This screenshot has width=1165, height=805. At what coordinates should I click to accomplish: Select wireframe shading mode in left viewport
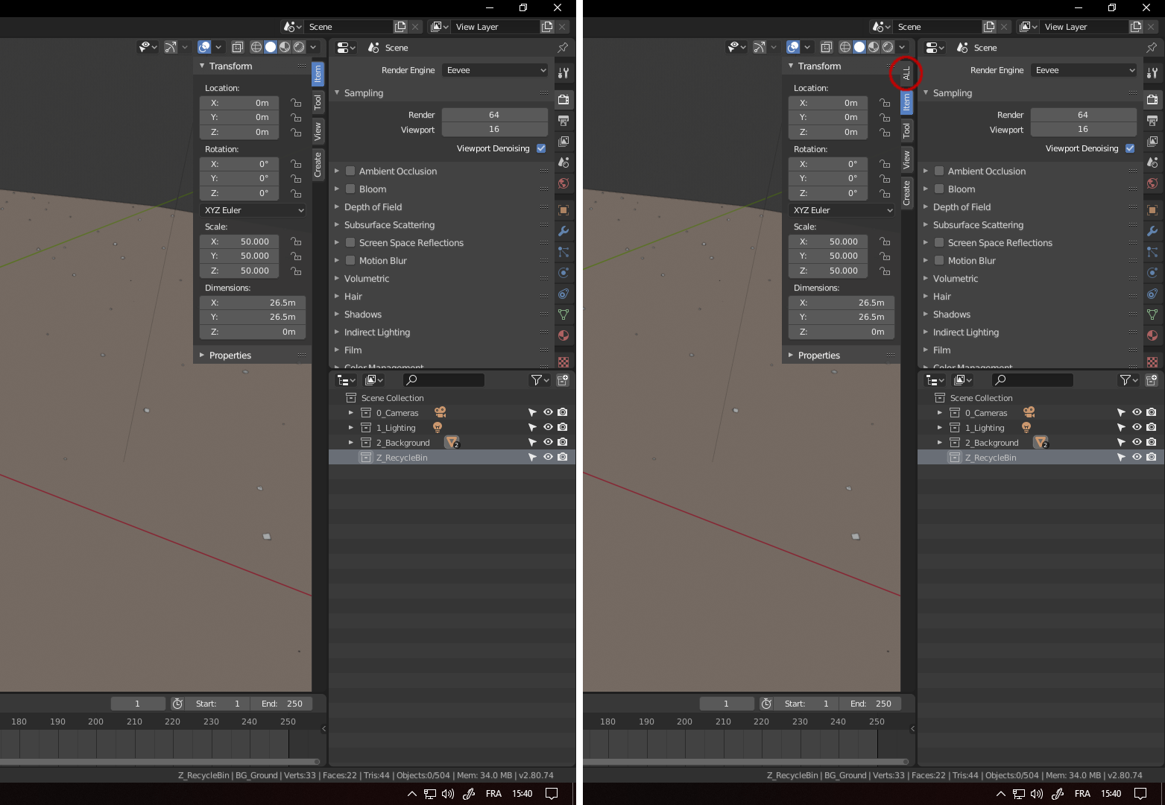tap(256, 47)
